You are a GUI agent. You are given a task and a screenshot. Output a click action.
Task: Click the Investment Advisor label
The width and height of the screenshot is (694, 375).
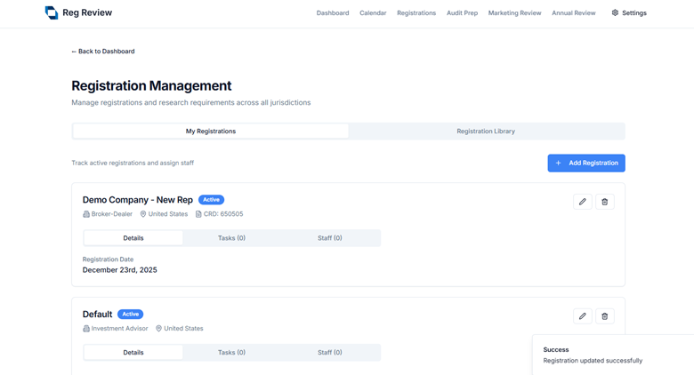pyautogui.click(x=119, y=329)
